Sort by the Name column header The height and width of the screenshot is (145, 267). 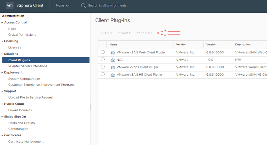(x=113, y=44)
